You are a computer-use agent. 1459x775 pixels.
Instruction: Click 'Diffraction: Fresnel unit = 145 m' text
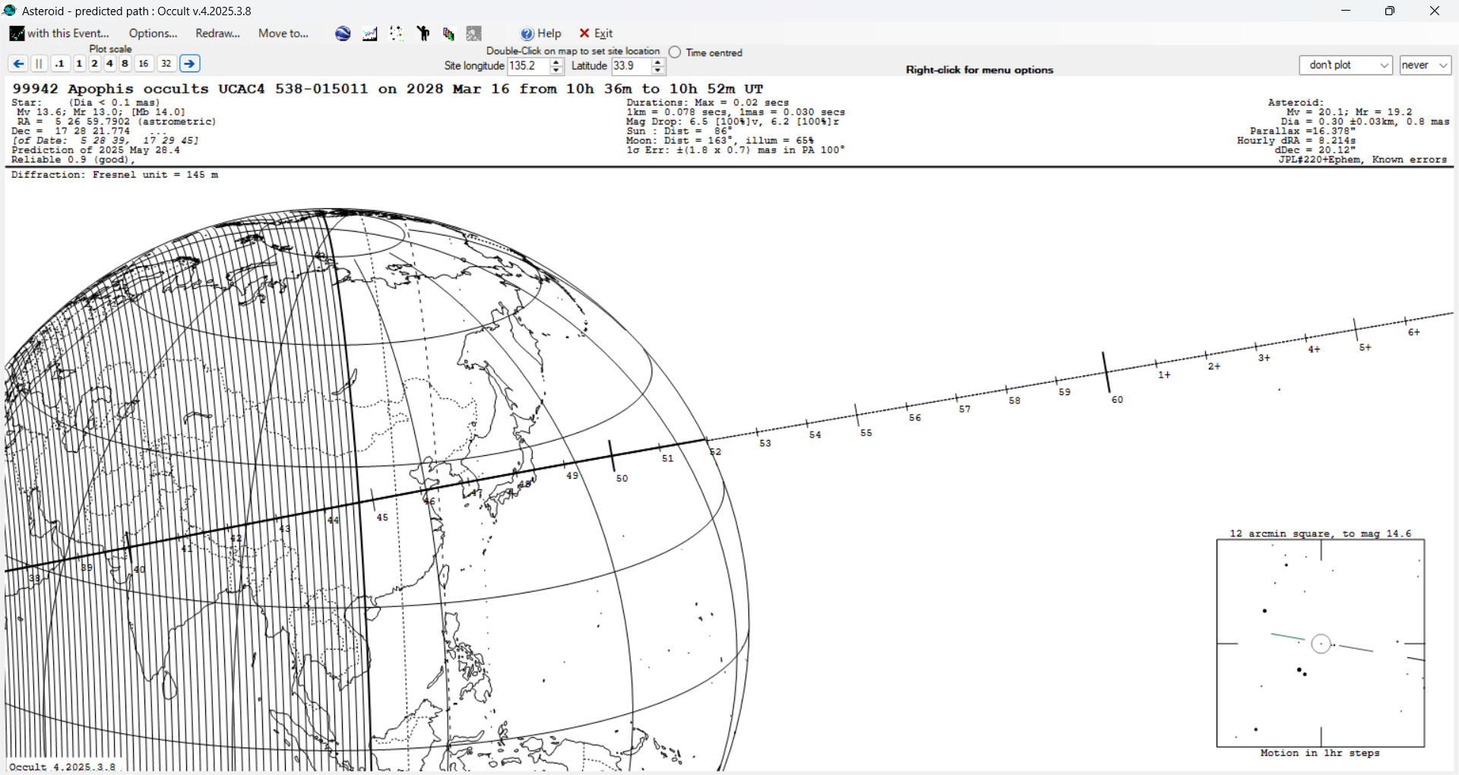pos(115,175)
